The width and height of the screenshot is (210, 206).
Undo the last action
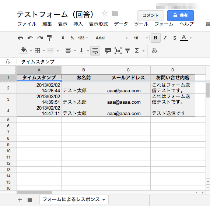click(31, 38)
